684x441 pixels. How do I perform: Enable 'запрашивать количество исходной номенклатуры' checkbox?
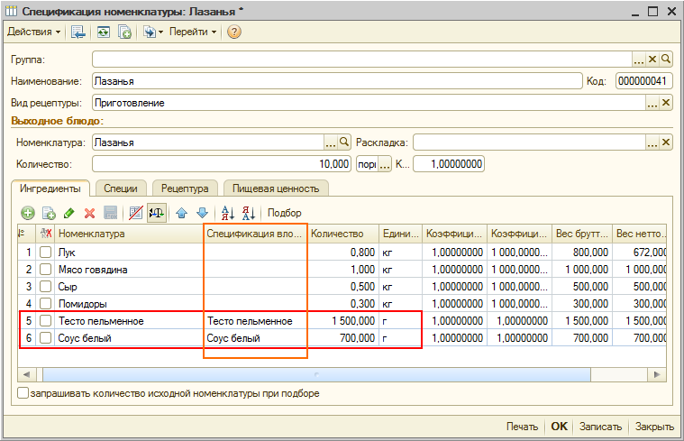pyautogui.click(x=23, y=393)
